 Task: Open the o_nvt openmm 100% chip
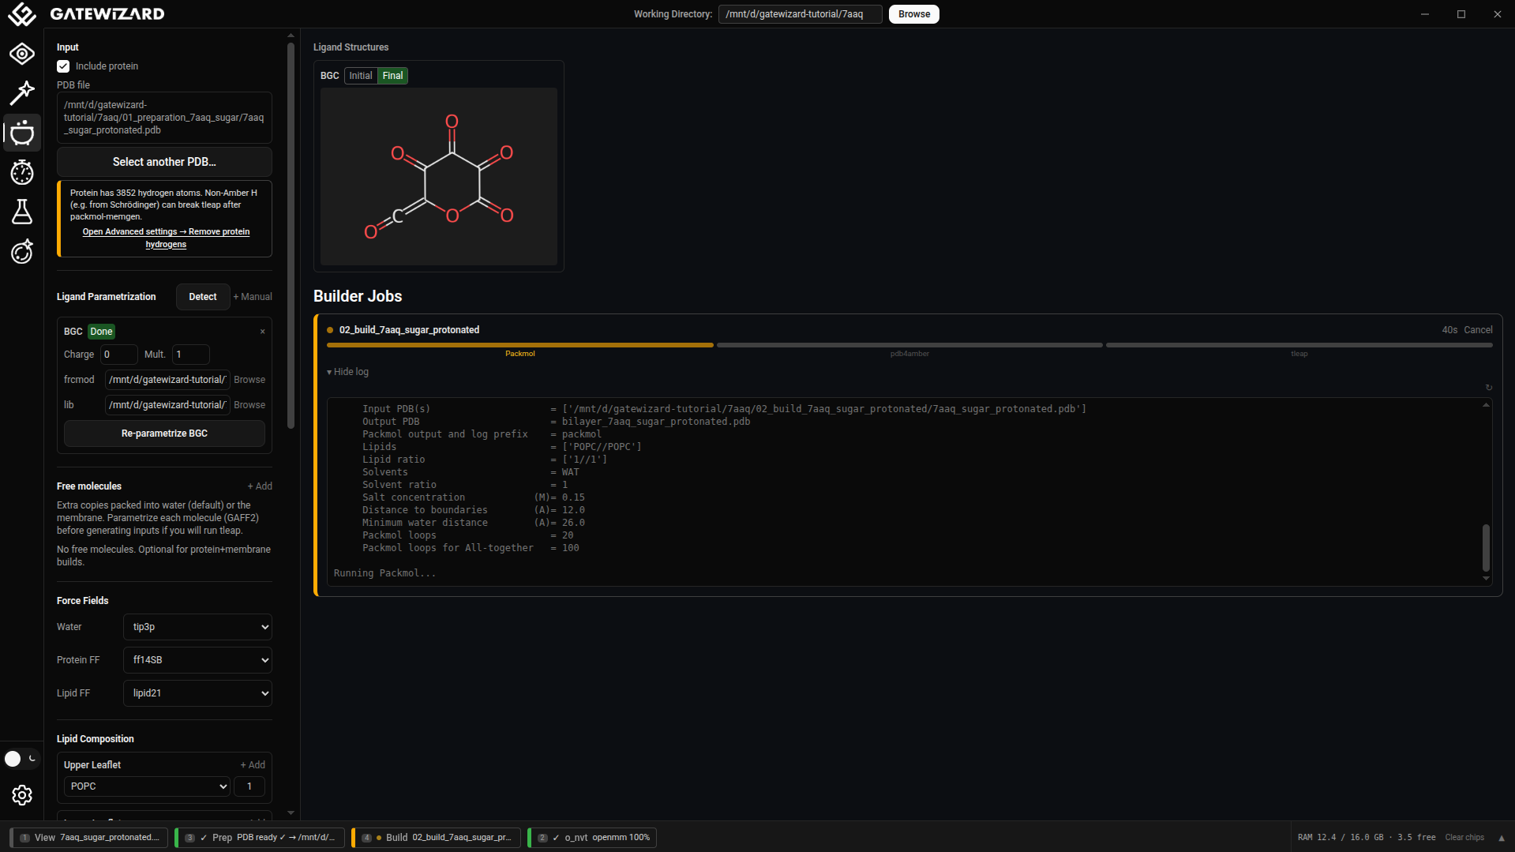click(592, 838)
